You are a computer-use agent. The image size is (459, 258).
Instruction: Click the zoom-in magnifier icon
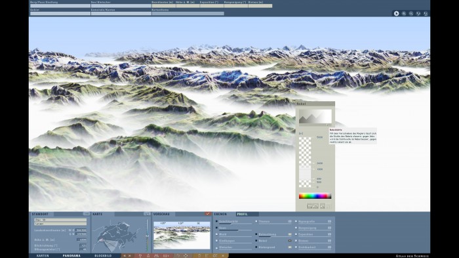click(404, 14)
